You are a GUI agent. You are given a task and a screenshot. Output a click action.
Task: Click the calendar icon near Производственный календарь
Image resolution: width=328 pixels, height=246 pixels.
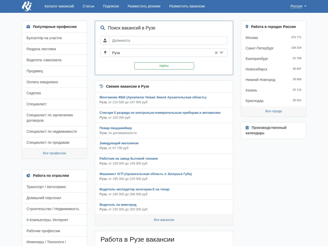pos(247,128)
